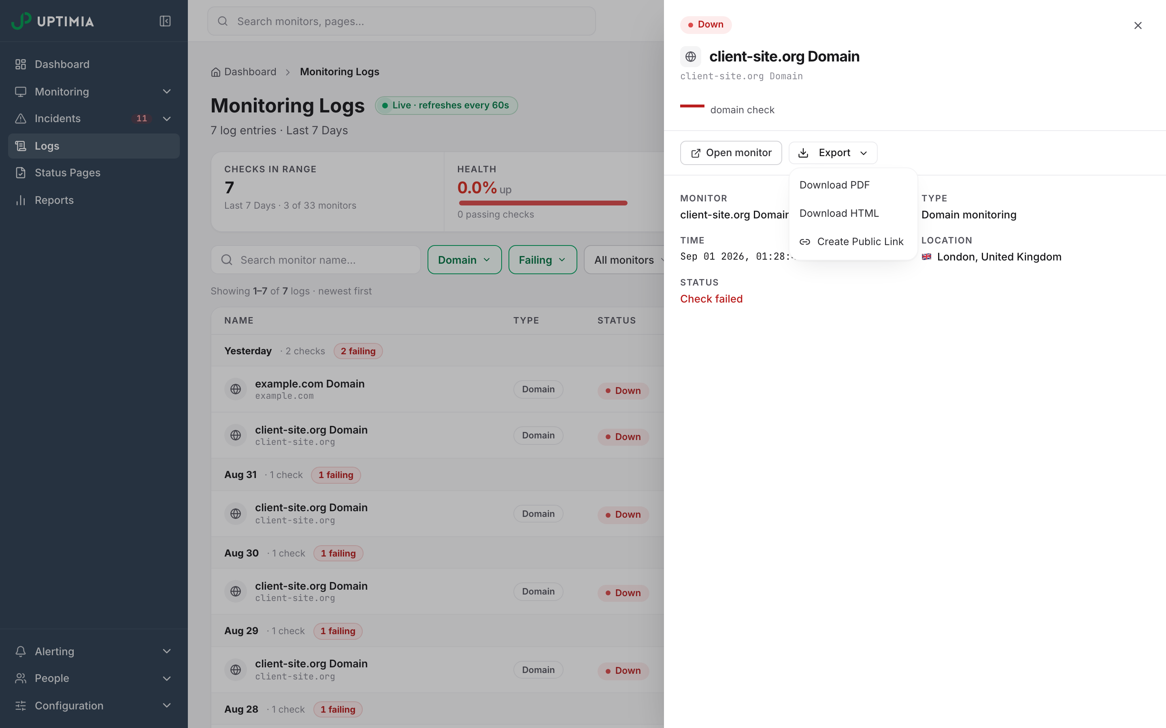Click the download icon on Export button
1166x728 pixels.
(803, 153)
